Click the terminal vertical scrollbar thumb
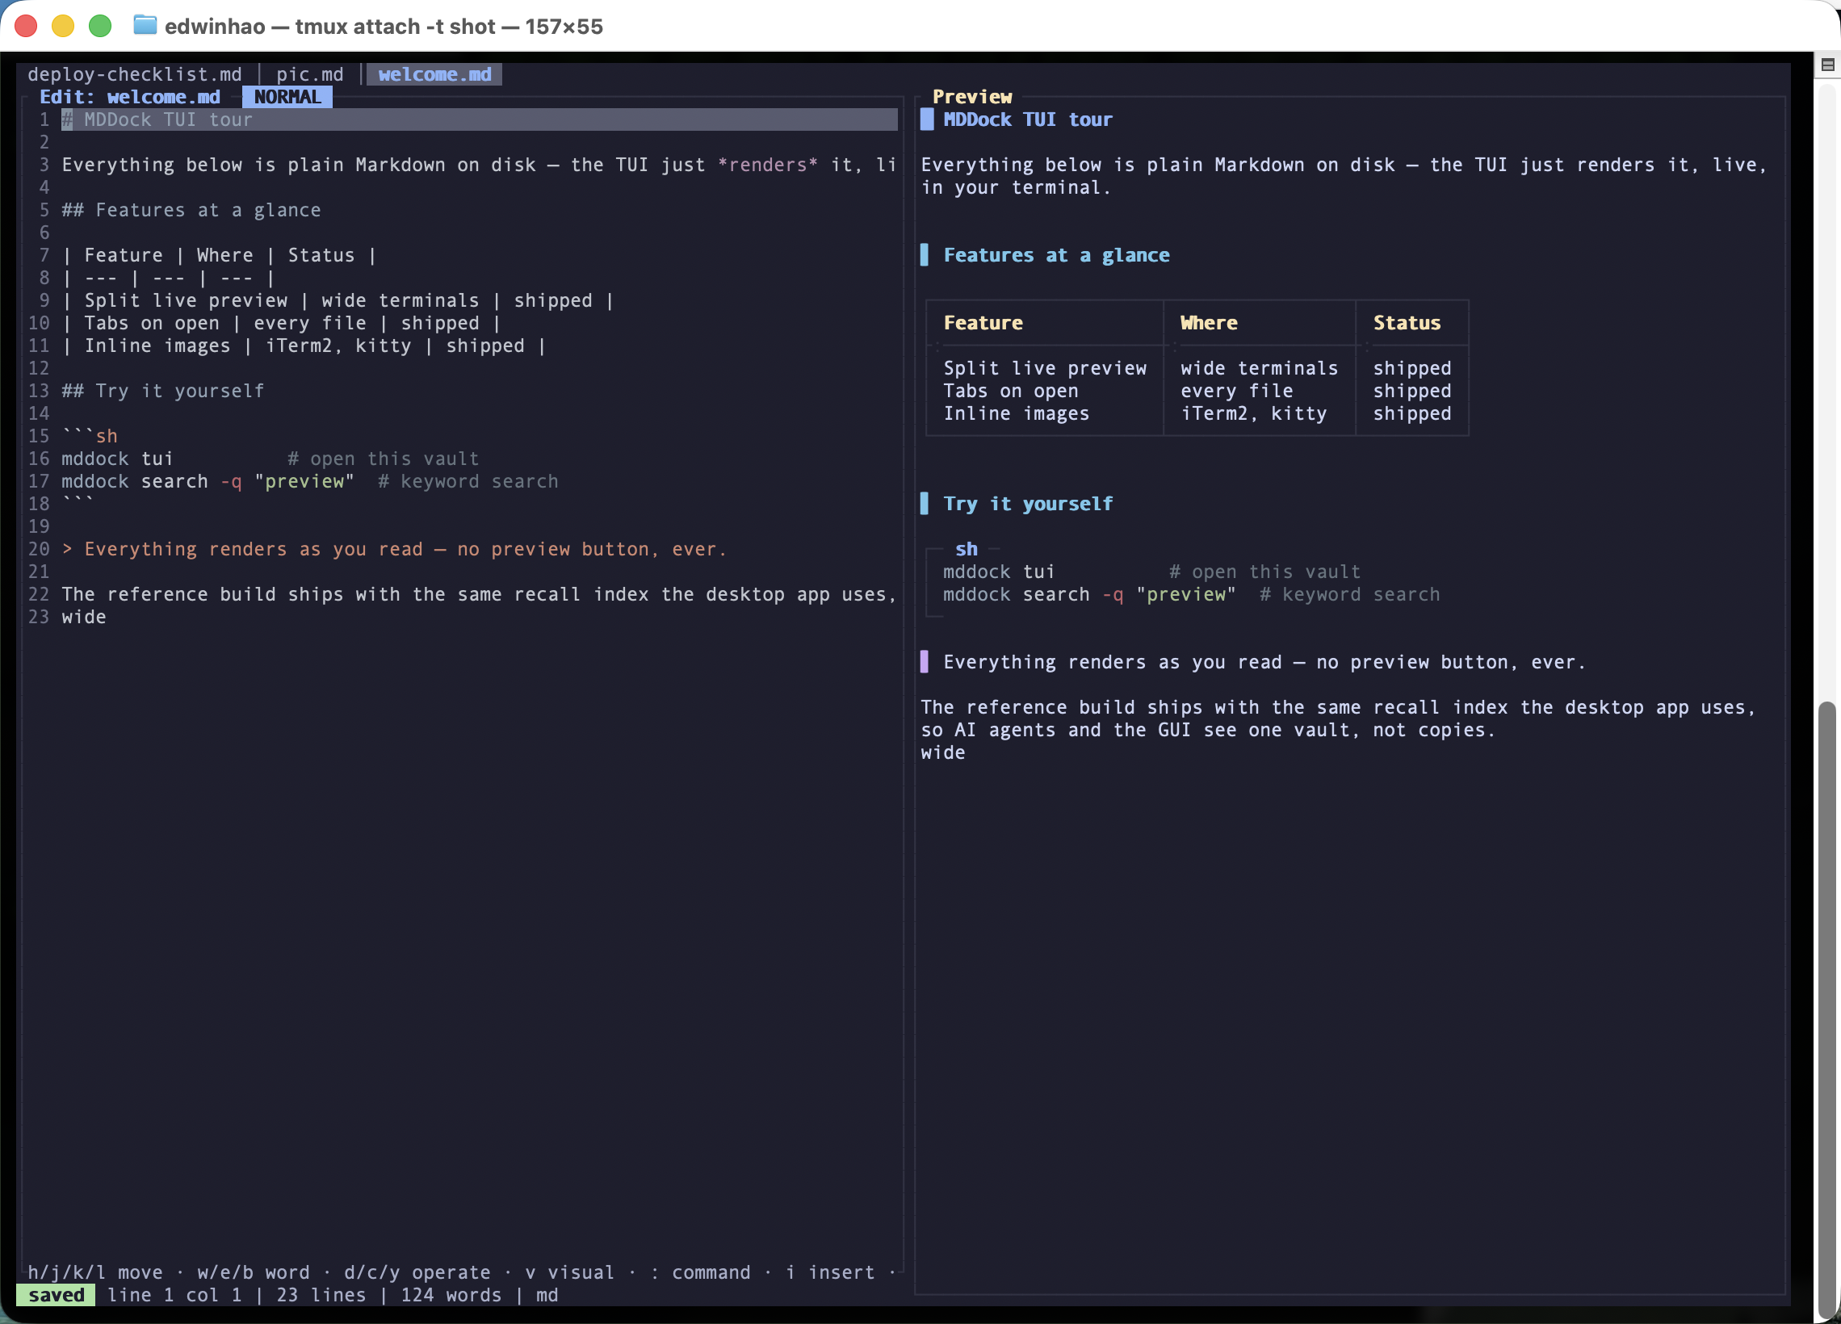 tap(1827, 1009)
